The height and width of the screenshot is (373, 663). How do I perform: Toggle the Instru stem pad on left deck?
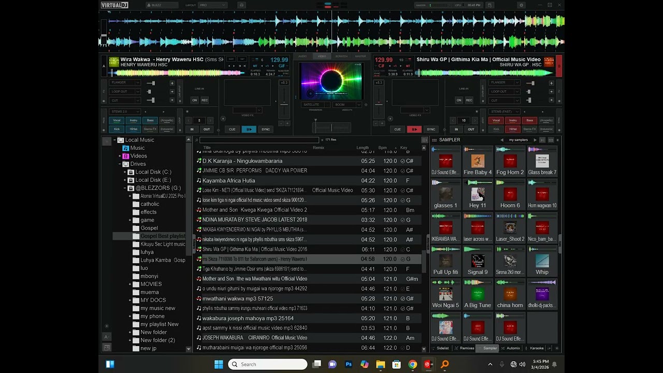pyautogui.click(x=134, y=120)
